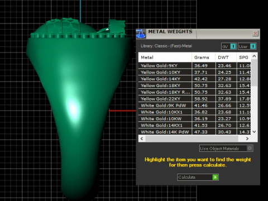The width and height of the screenshot is (268, 201).
Task: Click the Library: Classic - (Fast)-Metal label
Action: [x=166, y=46]
